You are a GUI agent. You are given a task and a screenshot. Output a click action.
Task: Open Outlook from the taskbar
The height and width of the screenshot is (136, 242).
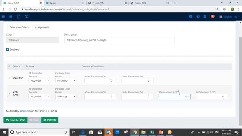click(x=109, y=132)
